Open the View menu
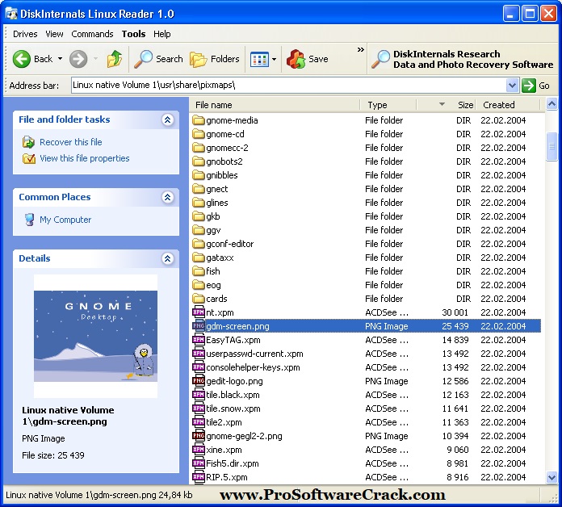 [x=54, y=34]
